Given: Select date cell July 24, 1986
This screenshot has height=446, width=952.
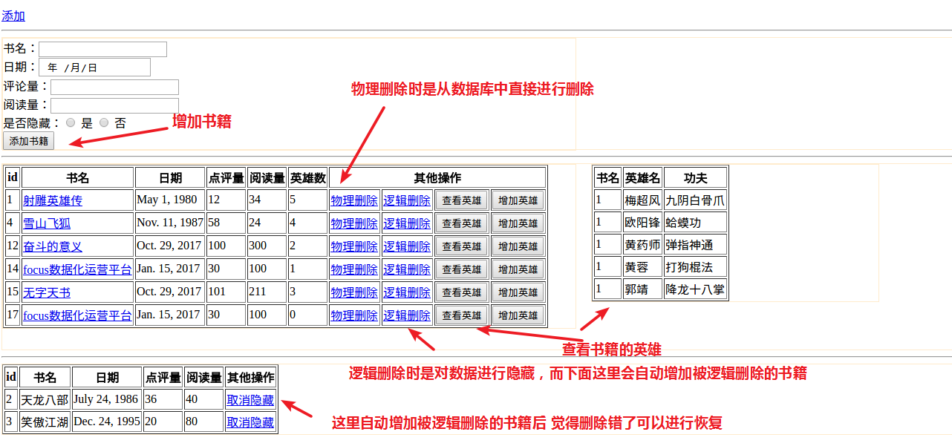Looking at the screenshot, I should pos(107,400).
